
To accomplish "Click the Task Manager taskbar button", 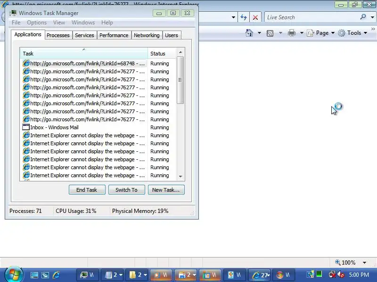I will pyautogui.click(x=87, y=275).
